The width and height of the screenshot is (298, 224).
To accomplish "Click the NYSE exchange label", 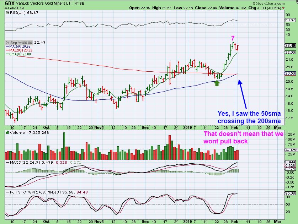I will coord(79,4).
